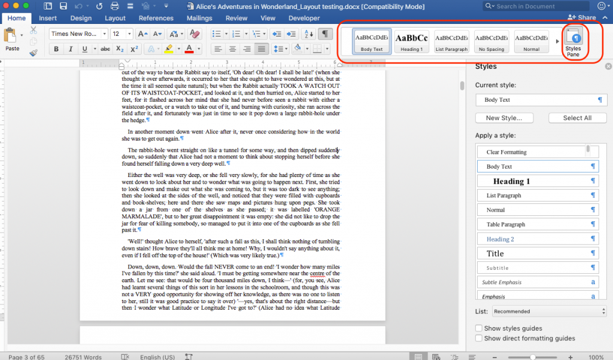613x360 pixels.
Task: Toggle Justify alignment
Action: [x=262, y=49]
